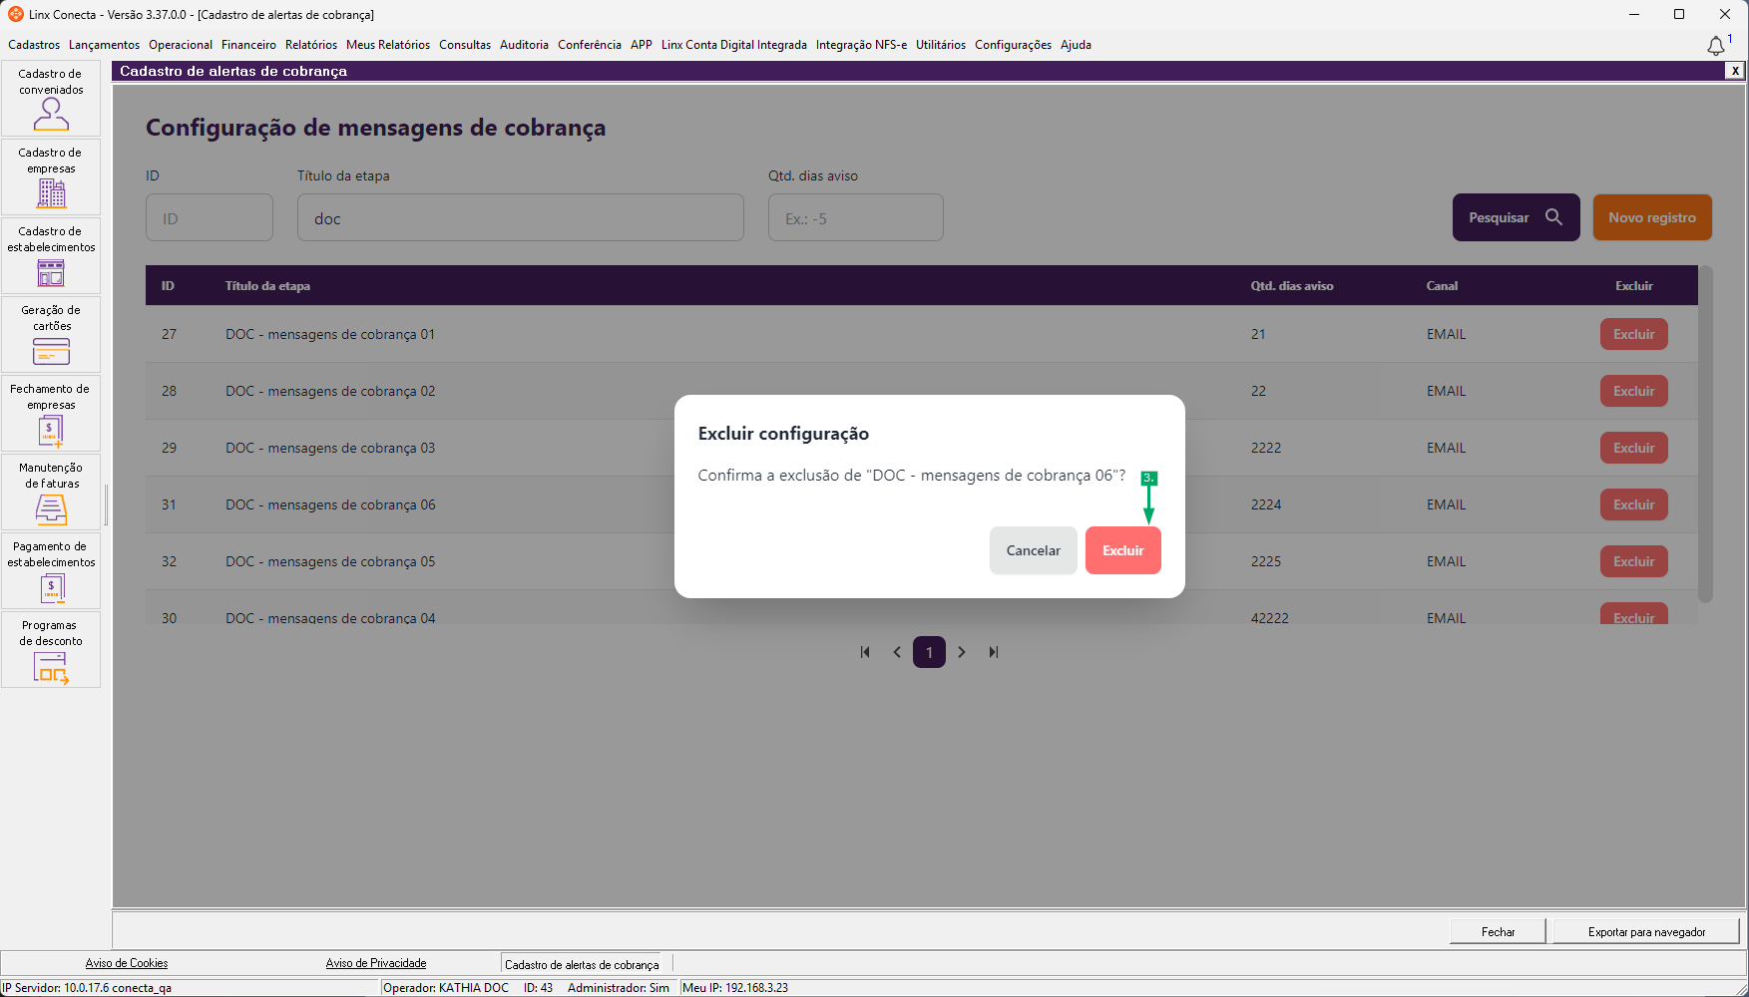The width and height of the screenshot is (1749, 997).
Task: Go to next page arrow in pagination
Action: pos(962,652)
